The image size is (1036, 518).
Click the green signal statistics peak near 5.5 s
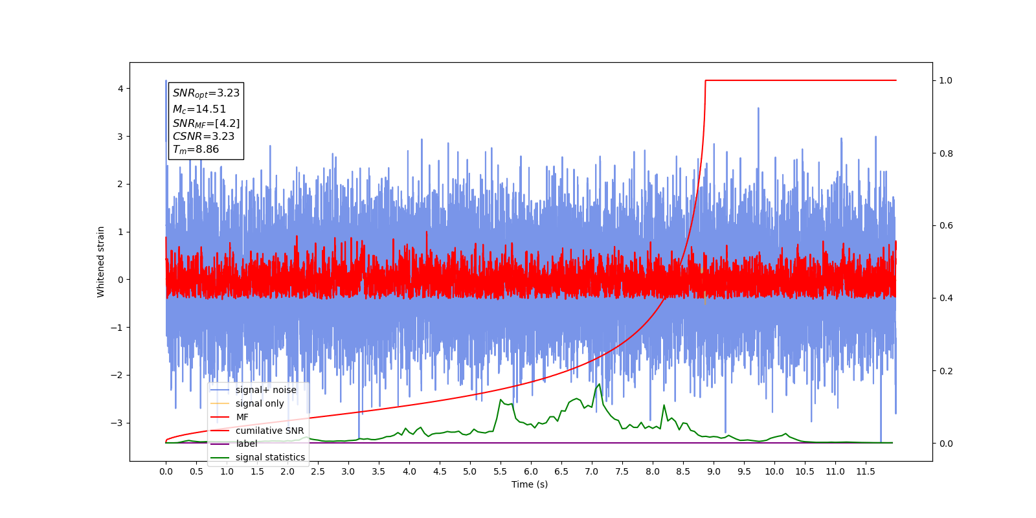[x=501, y=400]
